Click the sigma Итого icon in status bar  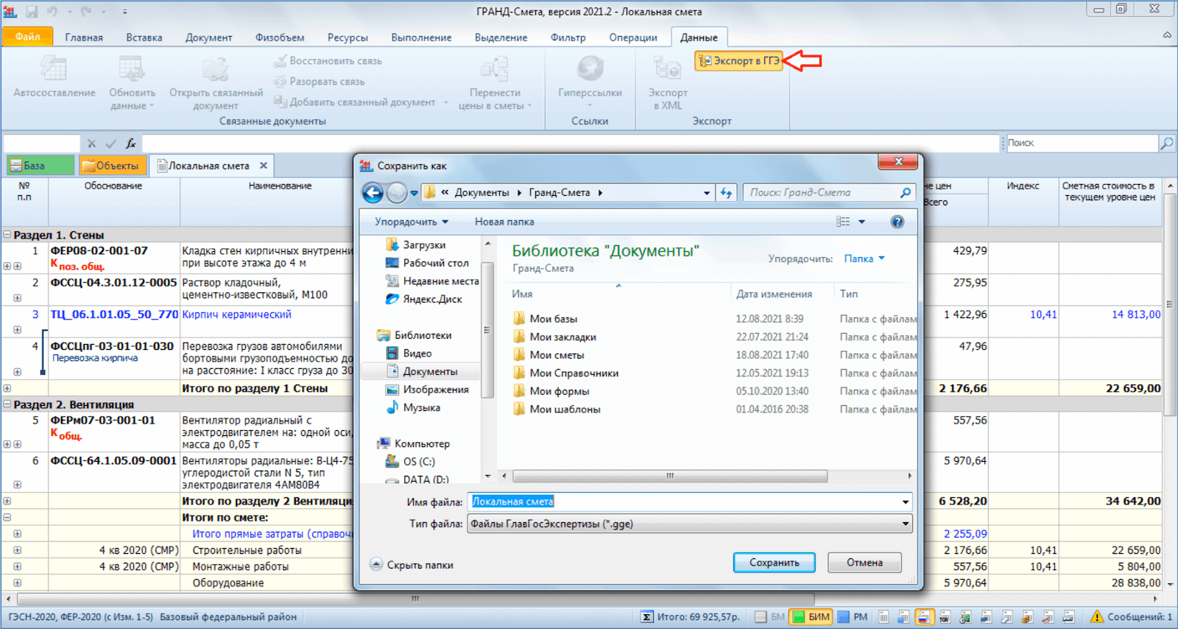(646, 617)
